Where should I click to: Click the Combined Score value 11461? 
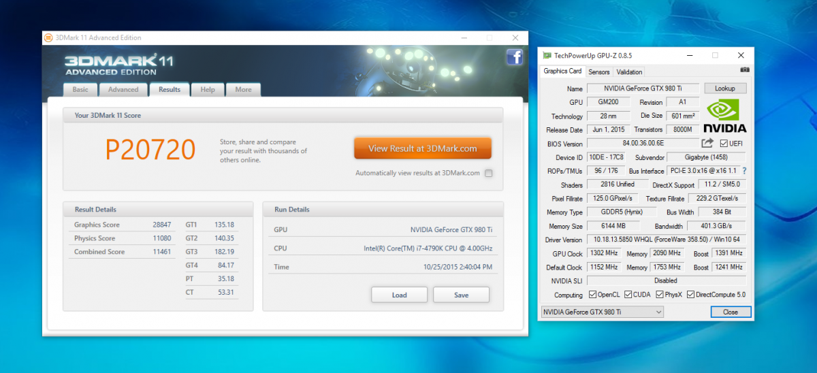(x=163, y=252)
